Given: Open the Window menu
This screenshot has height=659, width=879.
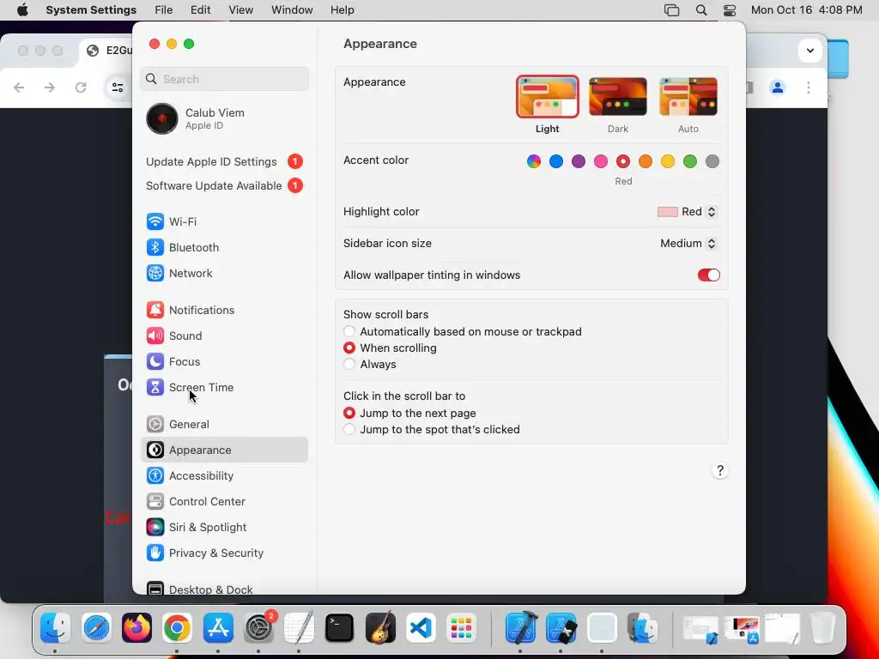Looking at the screenshot, I should coord(292,10).
